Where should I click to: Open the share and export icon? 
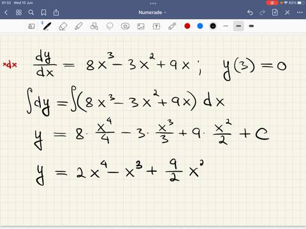[56, 13]
